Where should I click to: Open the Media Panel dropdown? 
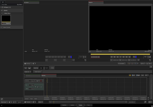pos(4,102)
